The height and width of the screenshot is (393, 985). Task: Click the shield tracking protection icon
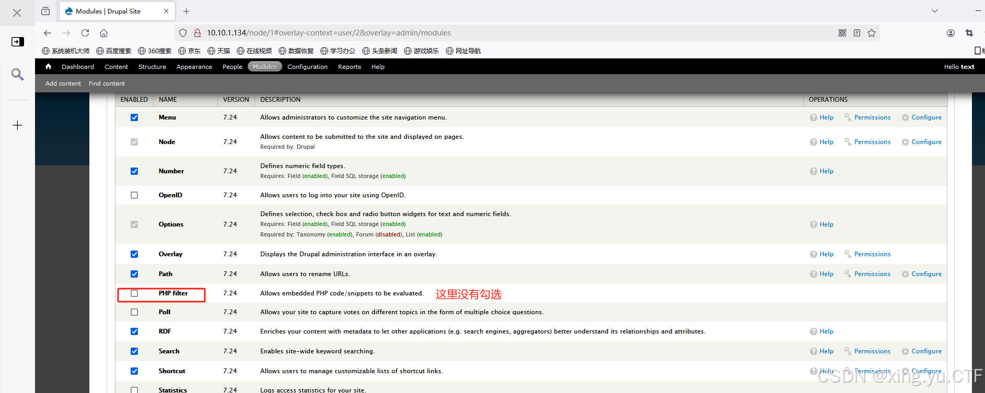(x=183, y=33)
